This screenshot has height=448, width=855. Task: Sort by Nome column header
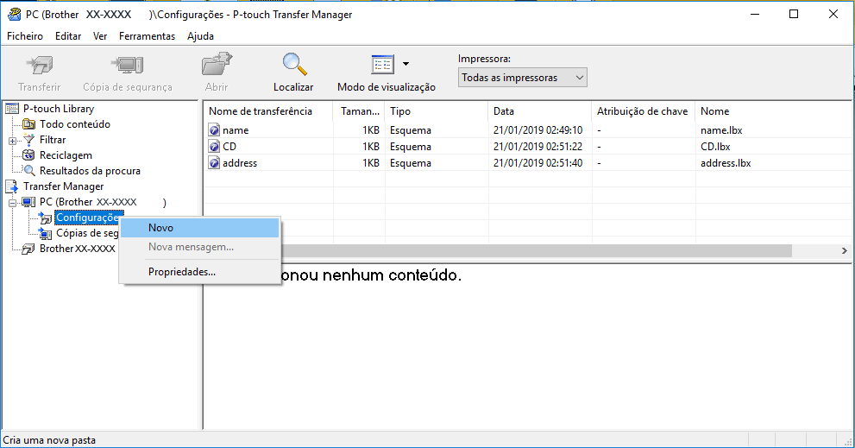click(773, 111)
